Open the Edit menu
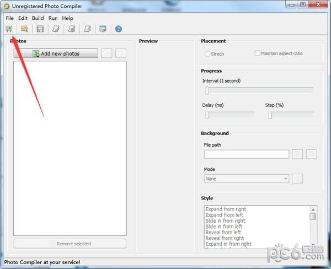 (x=23, y=18)
